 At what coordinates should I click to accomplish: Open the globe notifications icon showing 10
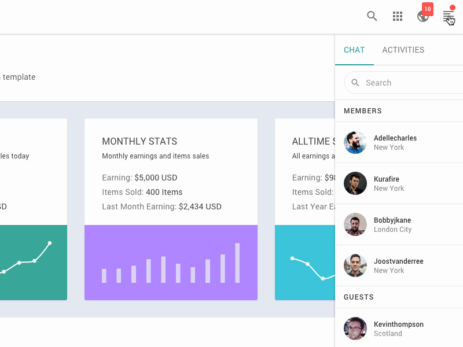click(422, 18)
